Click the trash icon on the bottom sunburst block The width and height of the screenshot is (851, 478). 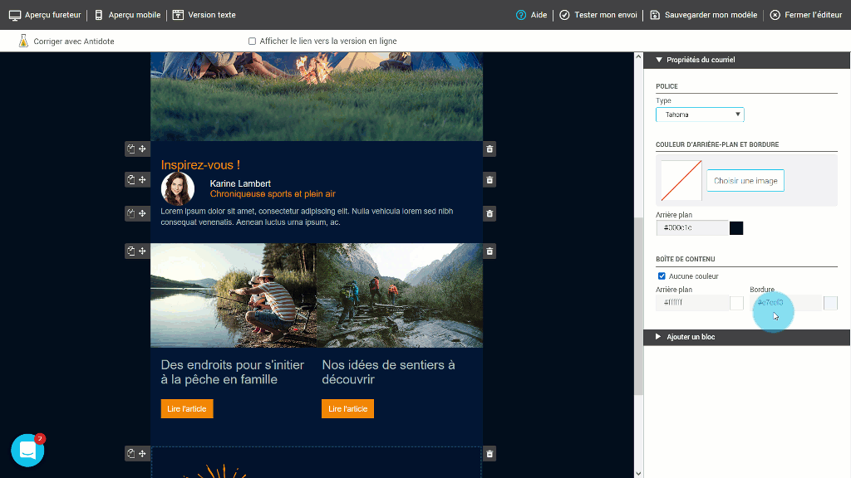(489, 453)
